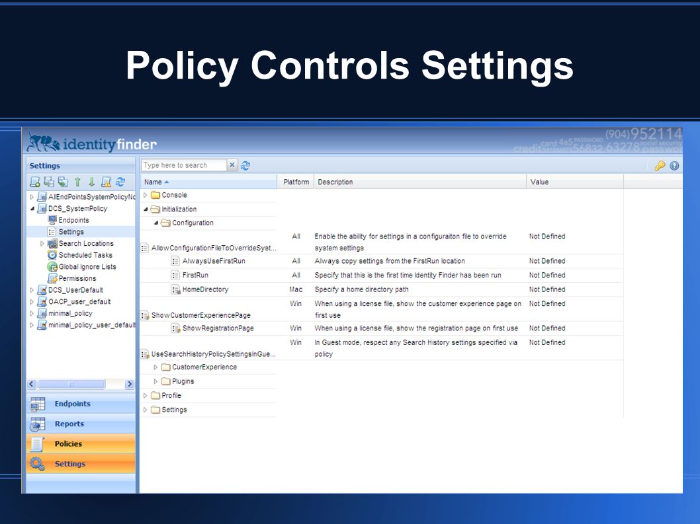Expand the AllEndPointsSystemPolicy tree node
The height and width of the screenshot is (524, 700).
click(32, 197)
